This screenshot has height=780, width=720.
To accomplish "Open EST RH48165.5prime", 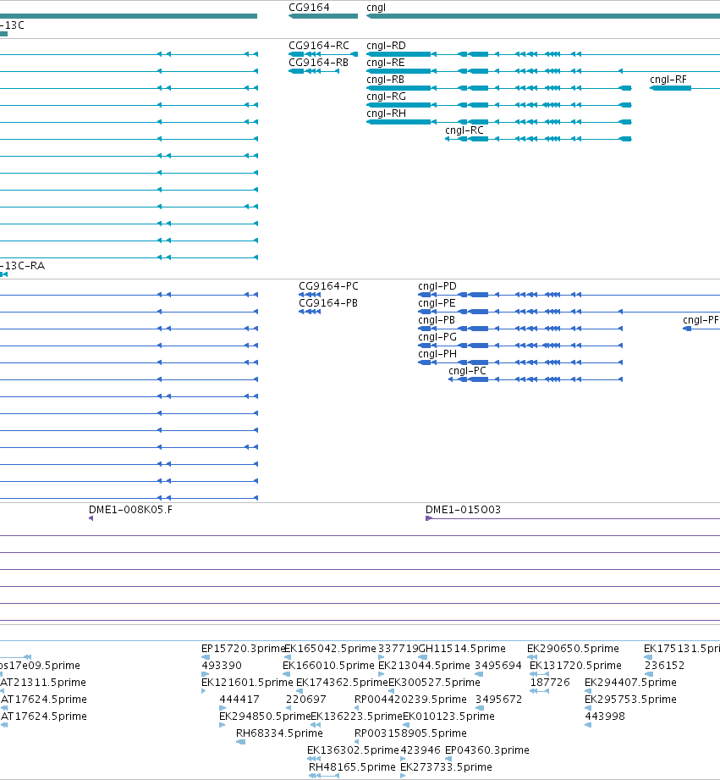I will (352, 766).
